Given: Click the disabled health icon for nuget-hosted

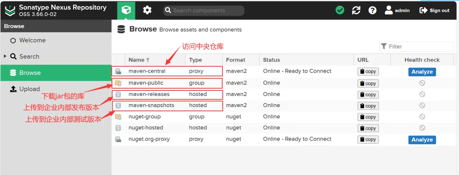Looking at the screenshot, I should pyautogui.click(x=422, y=128).
